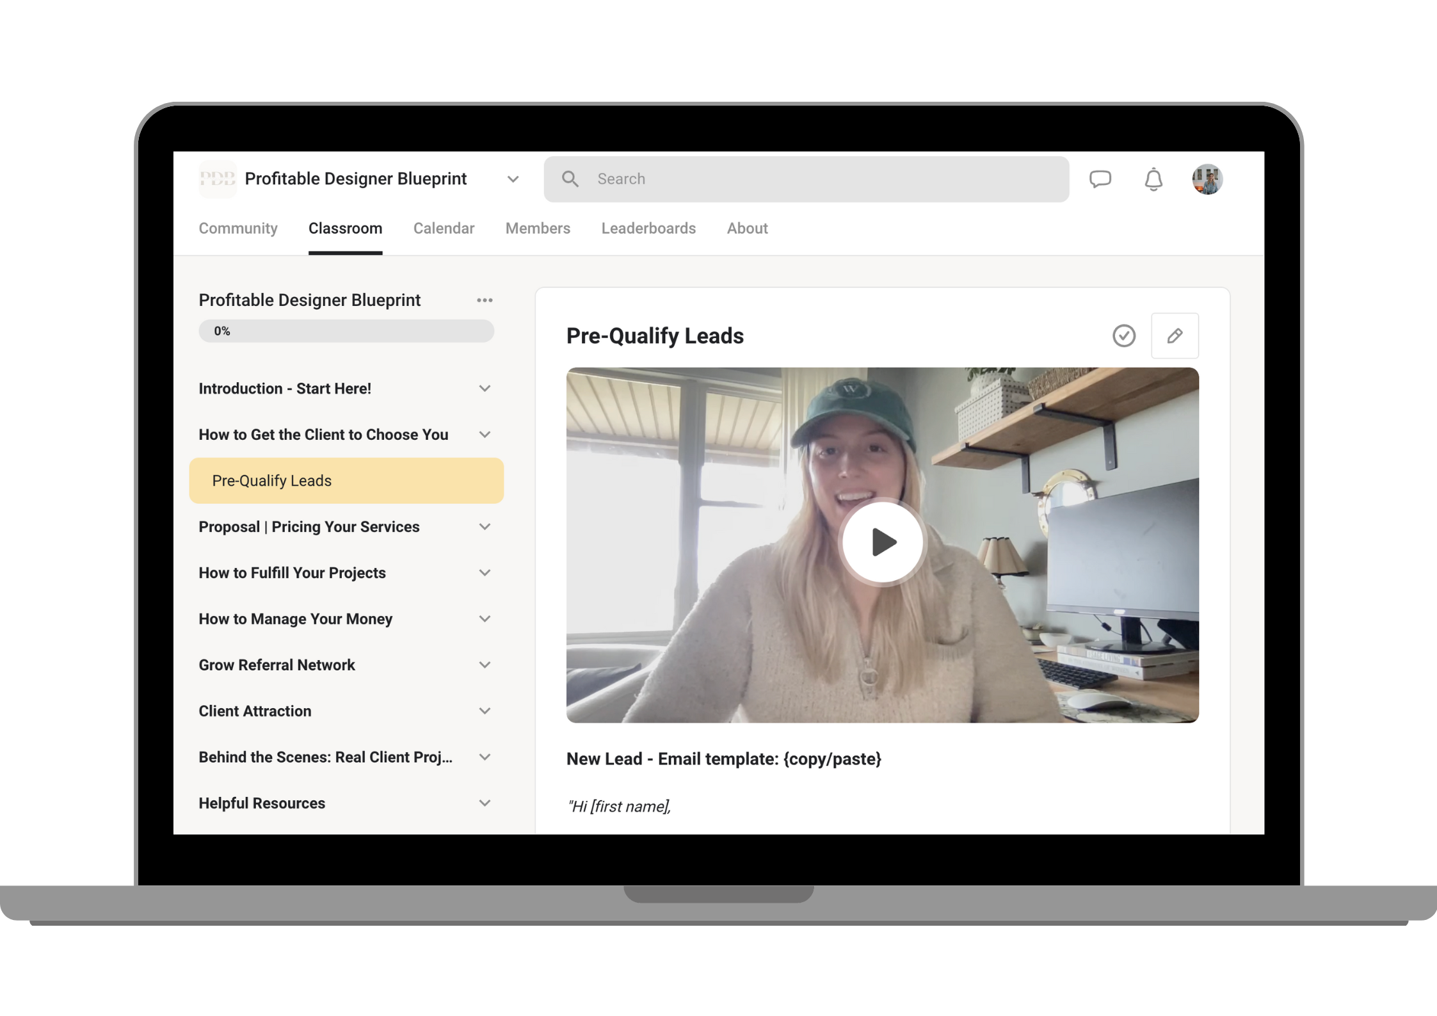1437x1016 pixels.
Task: Click the PDB community logo
Action: click(218, 179)
